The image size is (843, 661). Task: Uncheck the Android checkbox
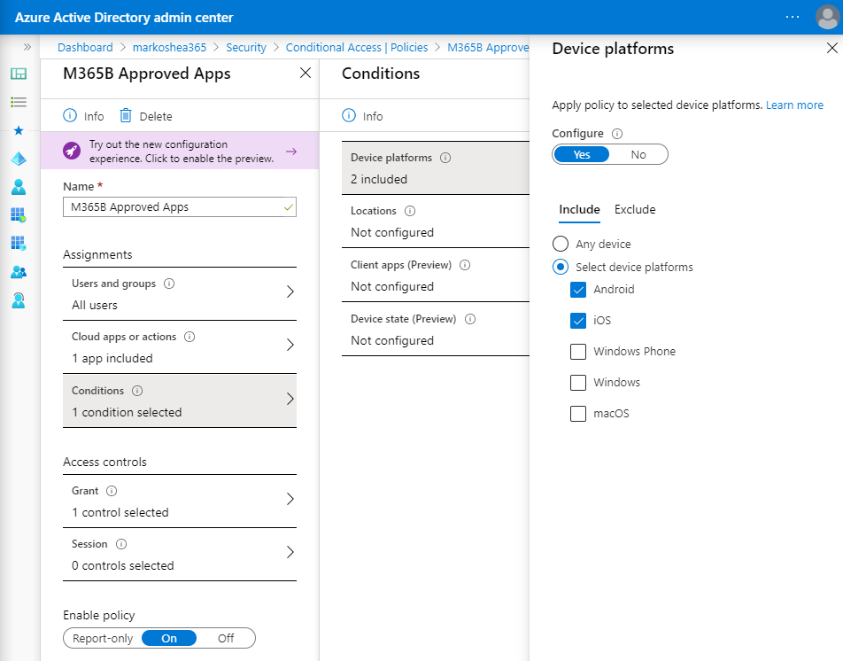[578, 290]
